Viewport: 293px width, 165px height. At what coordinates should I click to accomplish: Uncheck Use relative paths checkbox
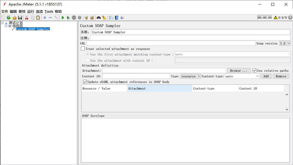254,70
